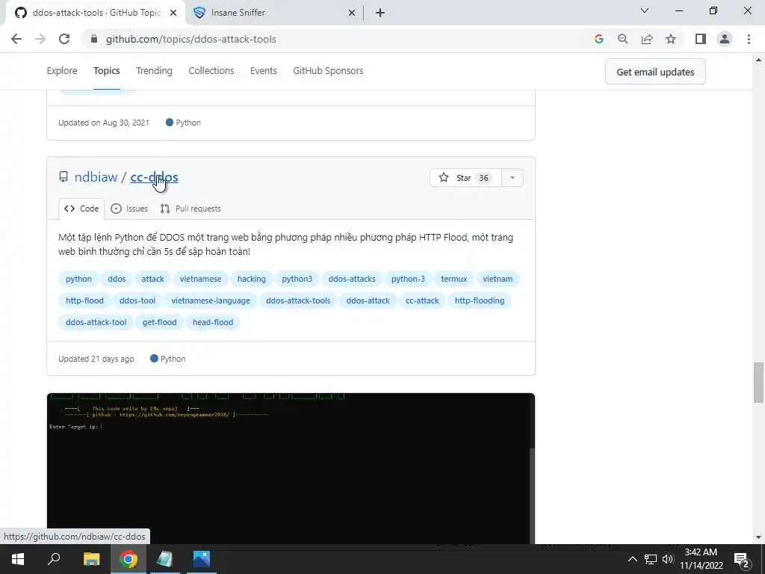Expand the Star lists dropdown arrow

point(512,178)
